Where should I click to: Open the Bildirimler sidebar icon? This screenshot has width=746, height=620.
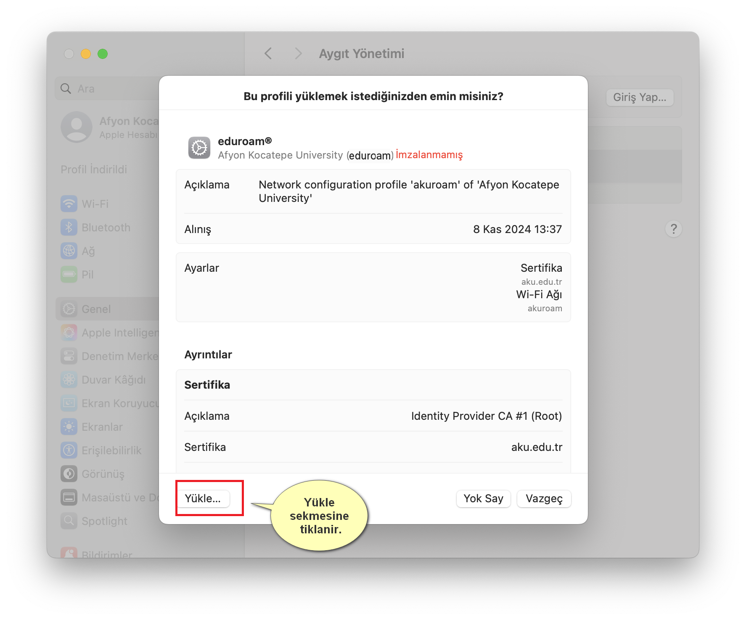coord(69,552)
